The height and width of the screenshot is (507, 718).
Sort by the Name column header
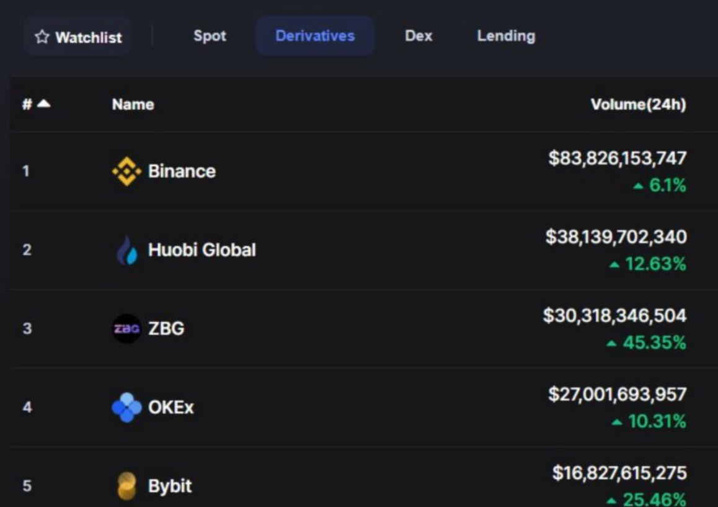133,104
